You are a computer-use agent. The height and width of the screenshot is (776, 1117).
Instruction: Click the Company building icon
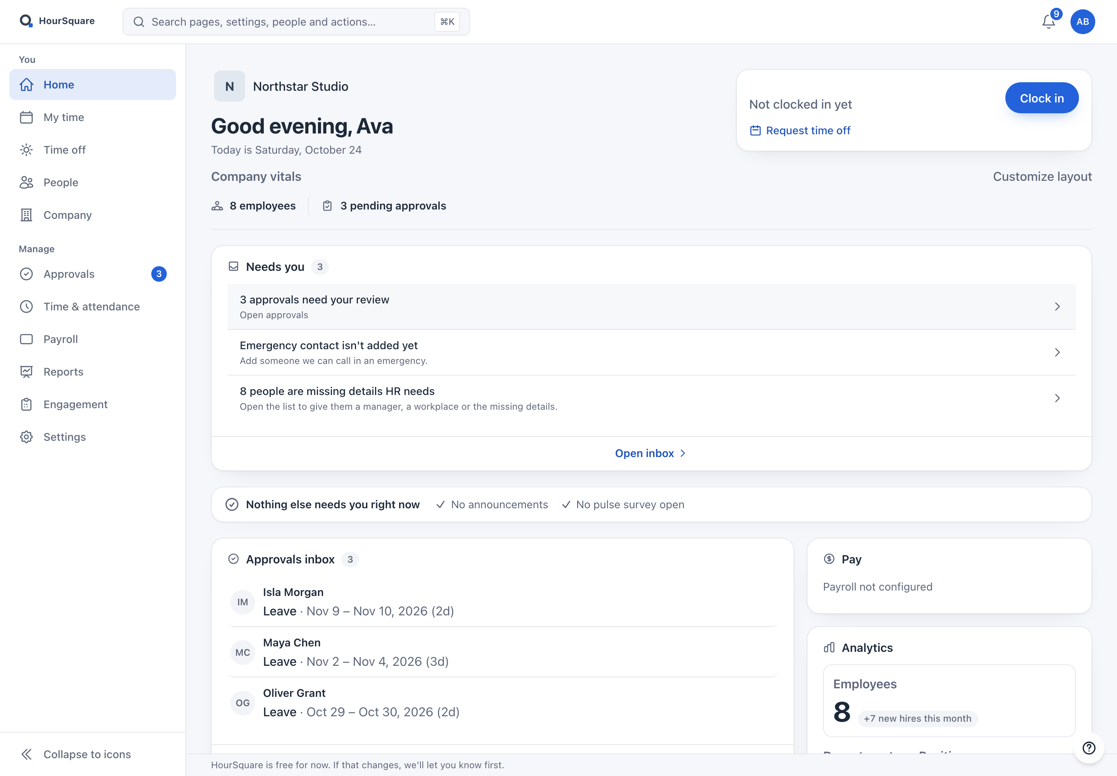(x=26, y=215)
